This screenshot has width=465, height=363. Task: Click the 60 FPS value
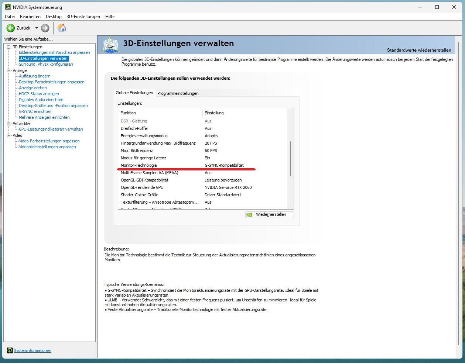tap(211, 151)
